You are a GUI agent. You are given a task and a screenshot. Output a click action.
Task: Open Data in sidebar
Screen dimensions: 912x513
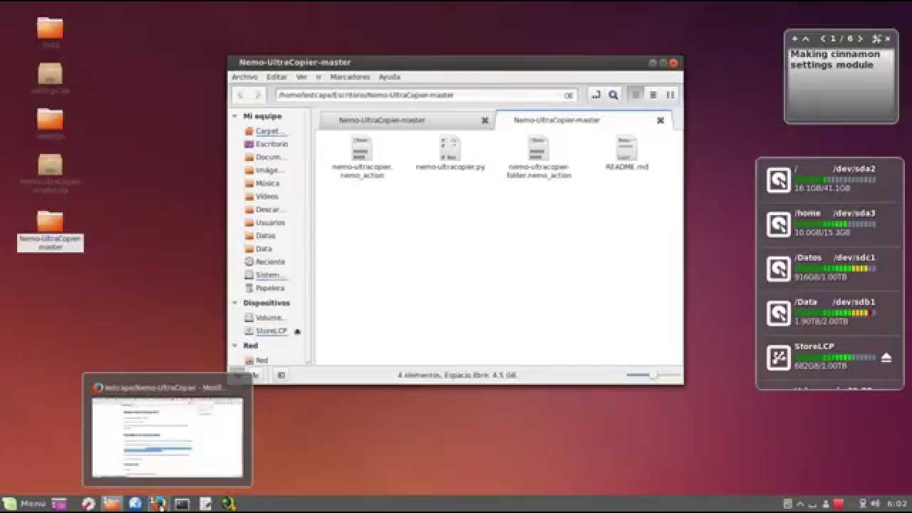pos(259,249)
